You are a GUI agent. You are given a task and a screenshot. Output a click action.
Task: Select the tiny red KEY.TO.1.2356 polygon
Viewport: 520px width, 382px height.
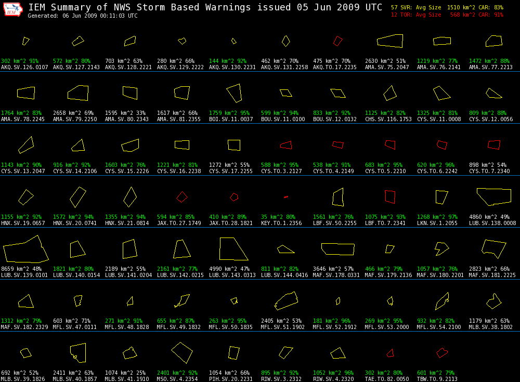(x=286, y=197)
